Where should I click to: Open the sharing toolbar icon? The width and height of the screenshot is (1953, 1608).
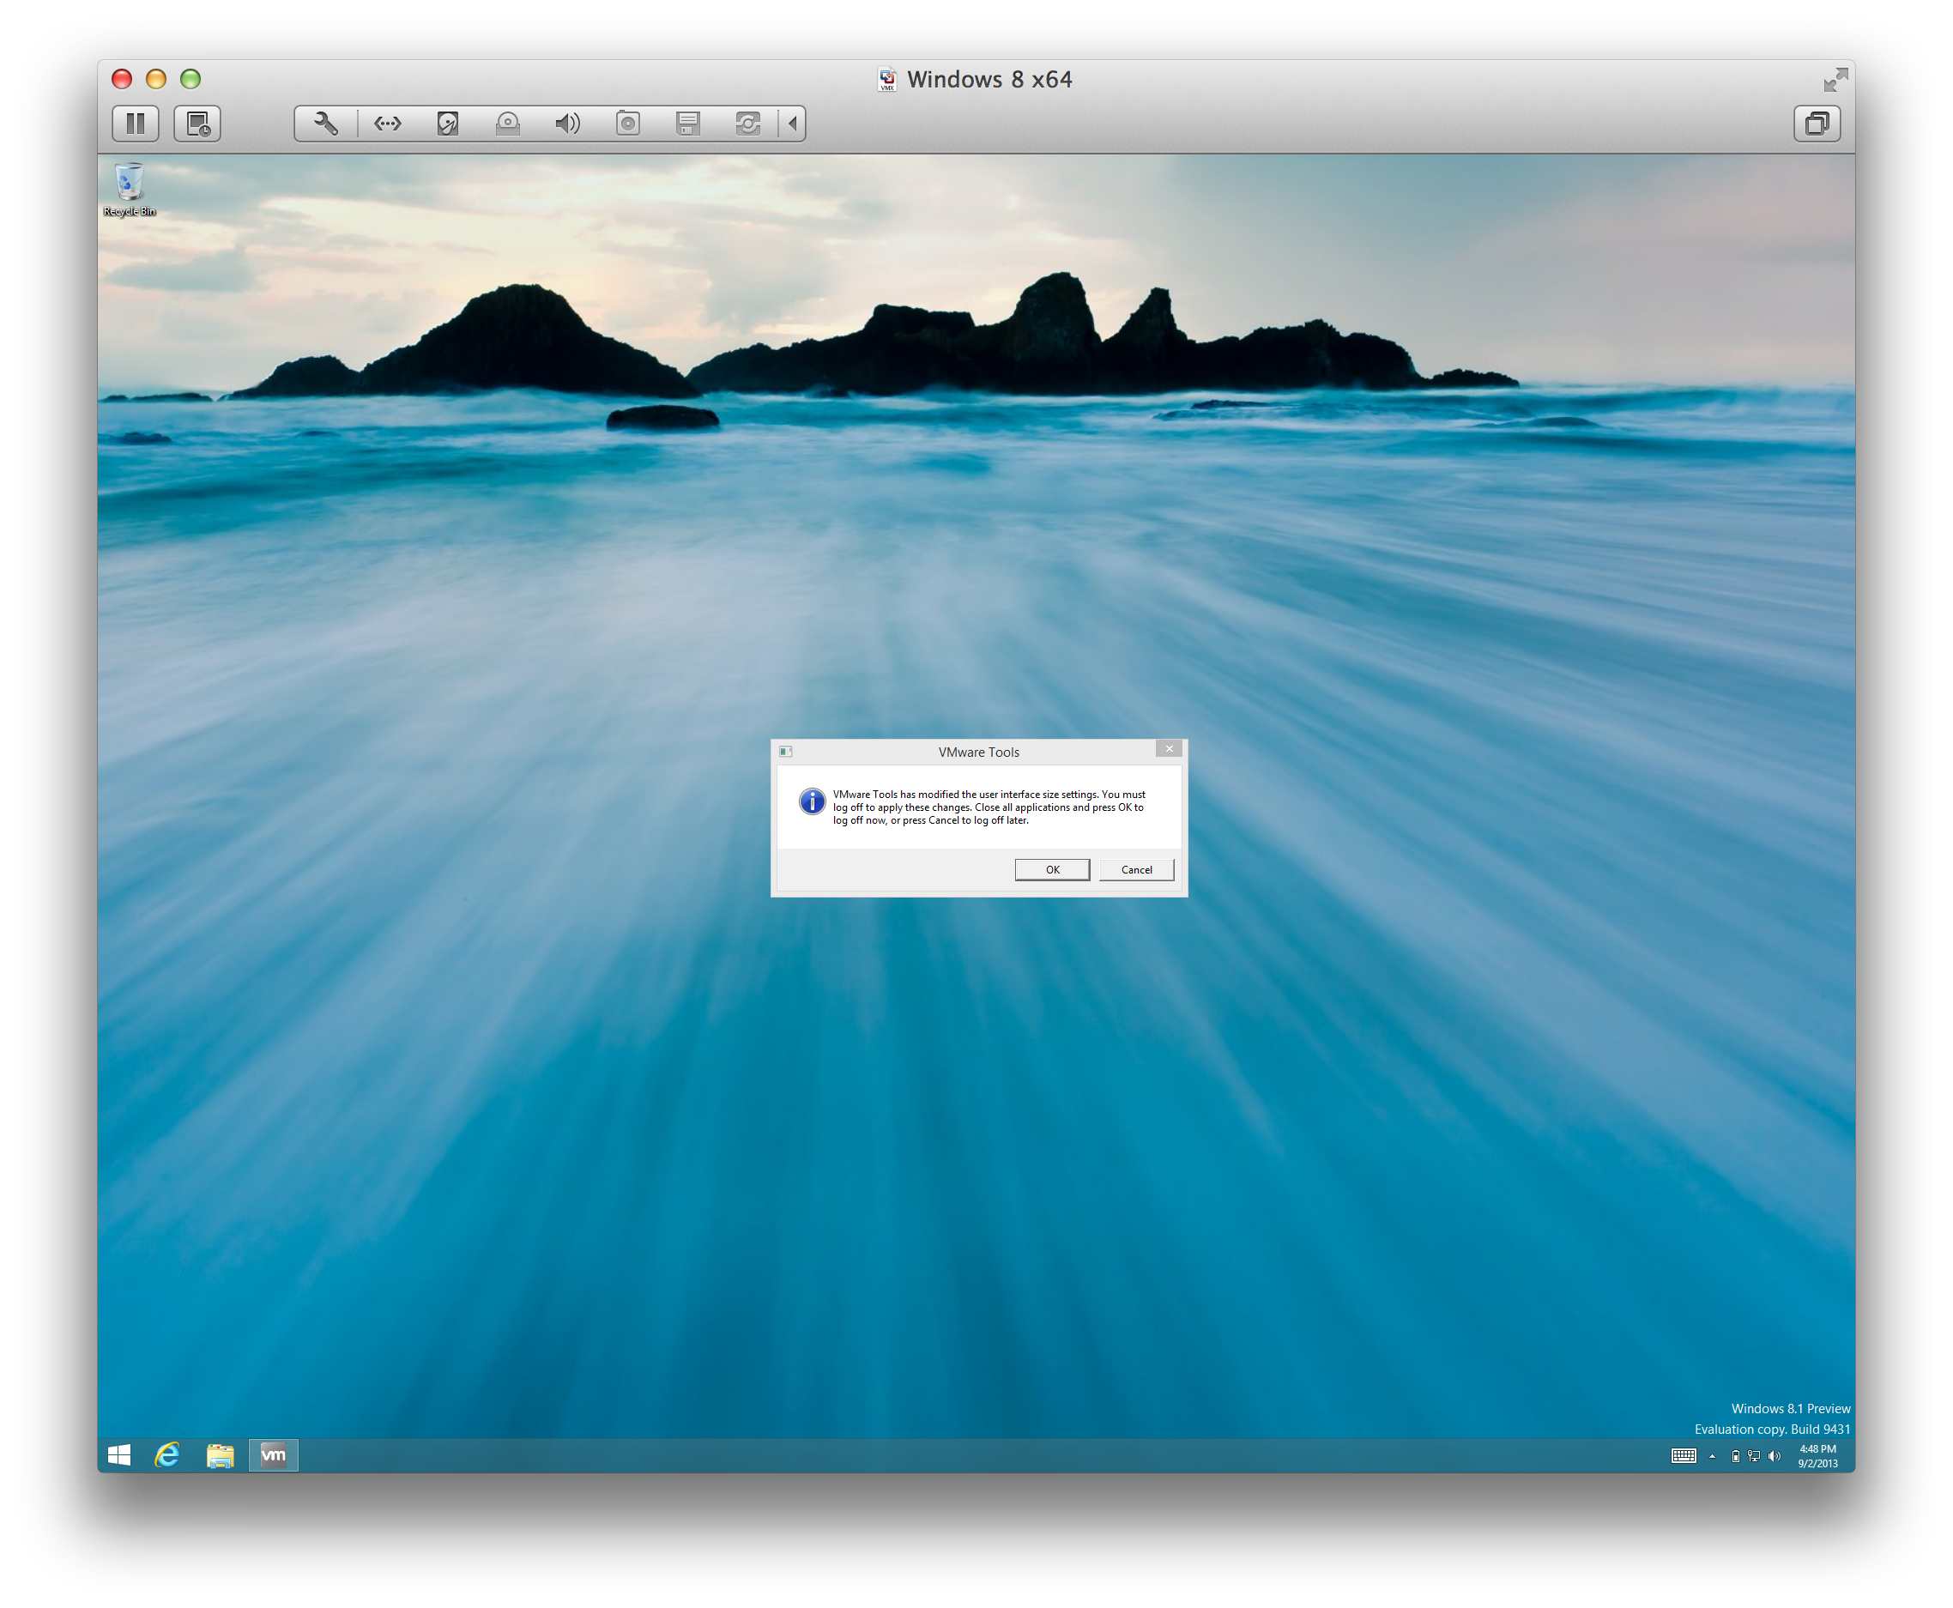(x=748, y=124)
